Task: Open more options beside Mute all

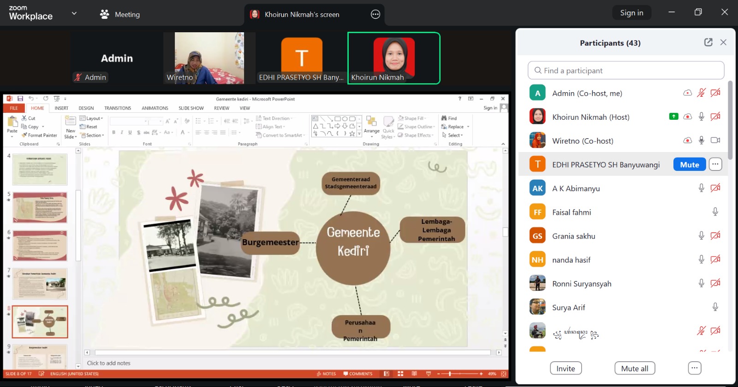Action: (x=694, y=368)
